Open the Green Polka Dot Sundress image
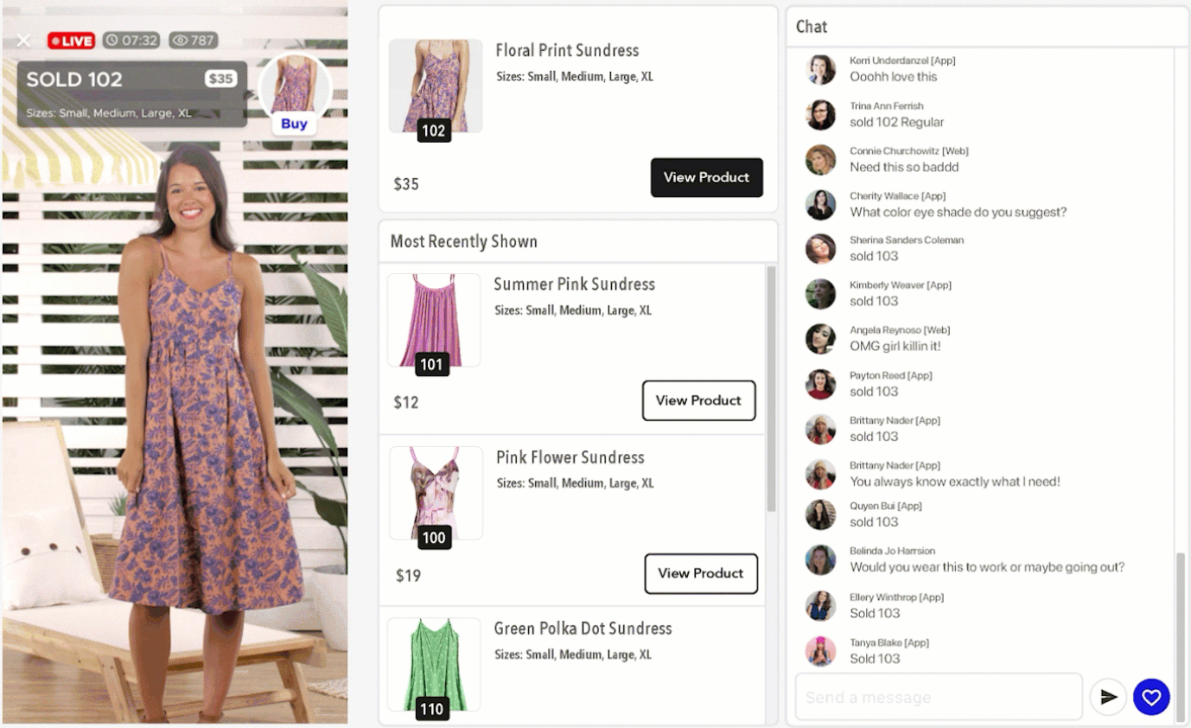 click(433, 664)
